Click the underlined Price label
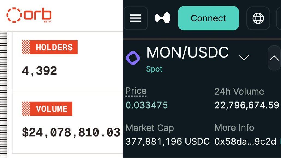Image resolution: width=281 pixels, height=158 pixels. click(136, 91)
